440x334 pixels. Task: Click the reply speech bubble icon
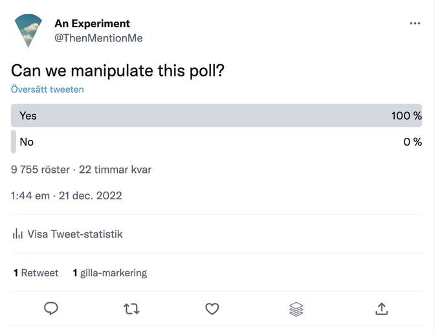point(51,309)
